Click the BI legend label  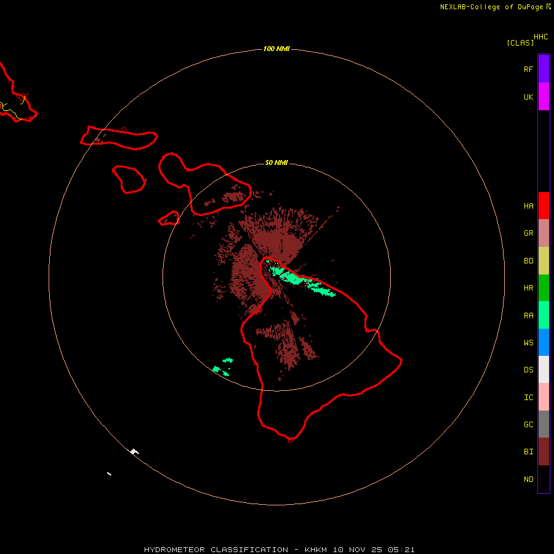pyautogui.click(x=528, y=452)
